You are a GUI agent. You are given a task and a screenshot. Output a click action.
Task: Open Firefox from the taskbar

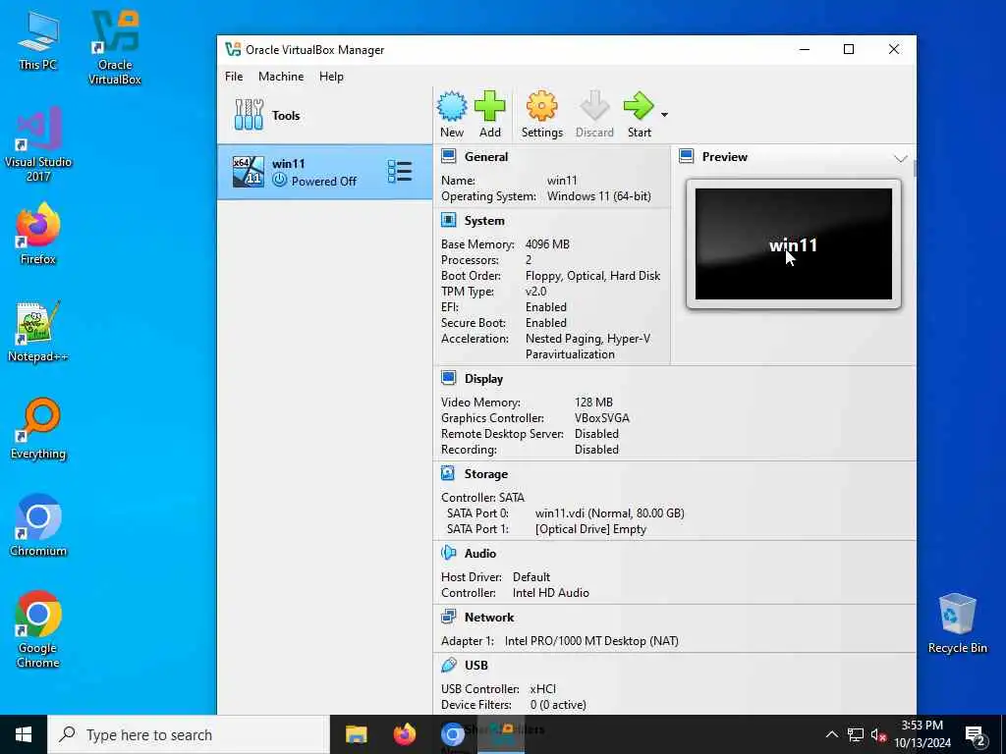coord(404,734)
